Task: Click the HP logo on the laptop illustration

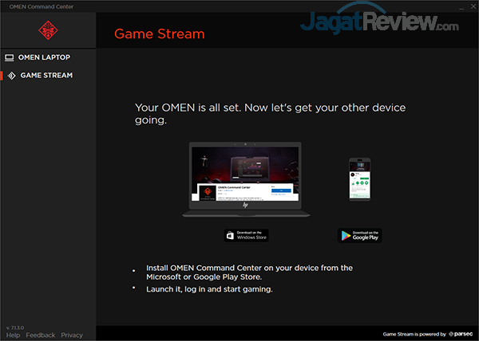Action: point(245,205)
